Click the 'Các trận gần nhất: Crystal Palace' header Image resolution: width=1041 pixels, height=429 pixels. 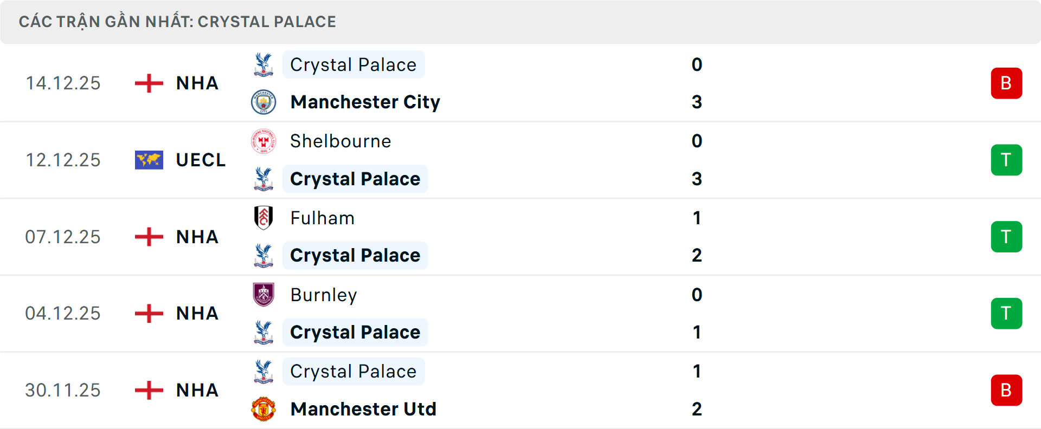click(x=177, y=22)
